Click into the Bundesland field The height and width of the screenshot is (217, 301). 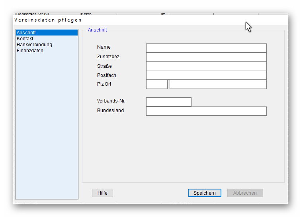pos(206,111)
